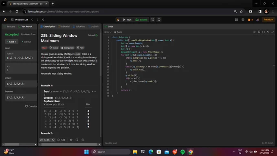Toggle the Auto save lock indicator
The height and width of the screenshot is (156, 277).
pos(118,32)
